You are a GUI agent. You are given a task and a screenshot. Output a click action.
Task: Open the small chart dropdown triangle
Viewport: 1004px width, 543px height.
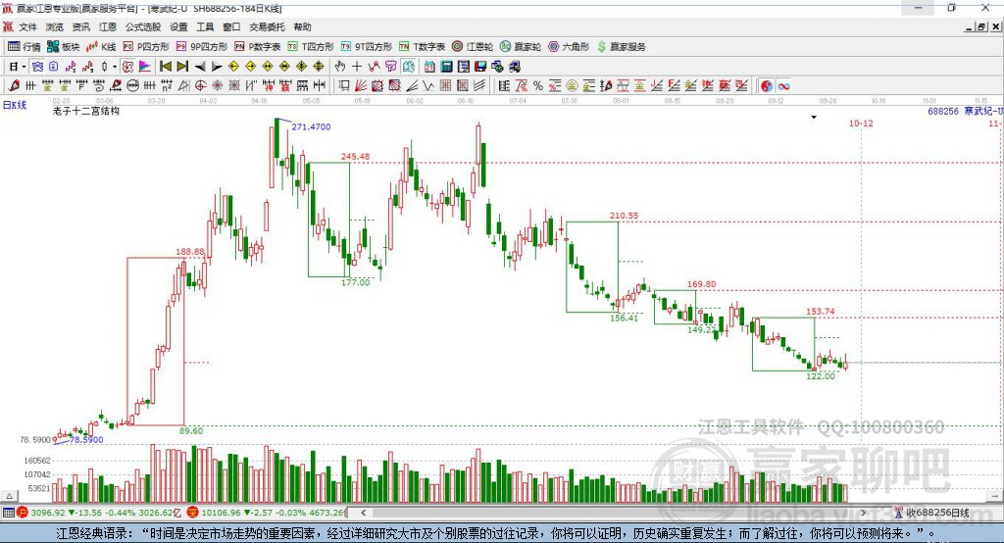click(814, 118)
